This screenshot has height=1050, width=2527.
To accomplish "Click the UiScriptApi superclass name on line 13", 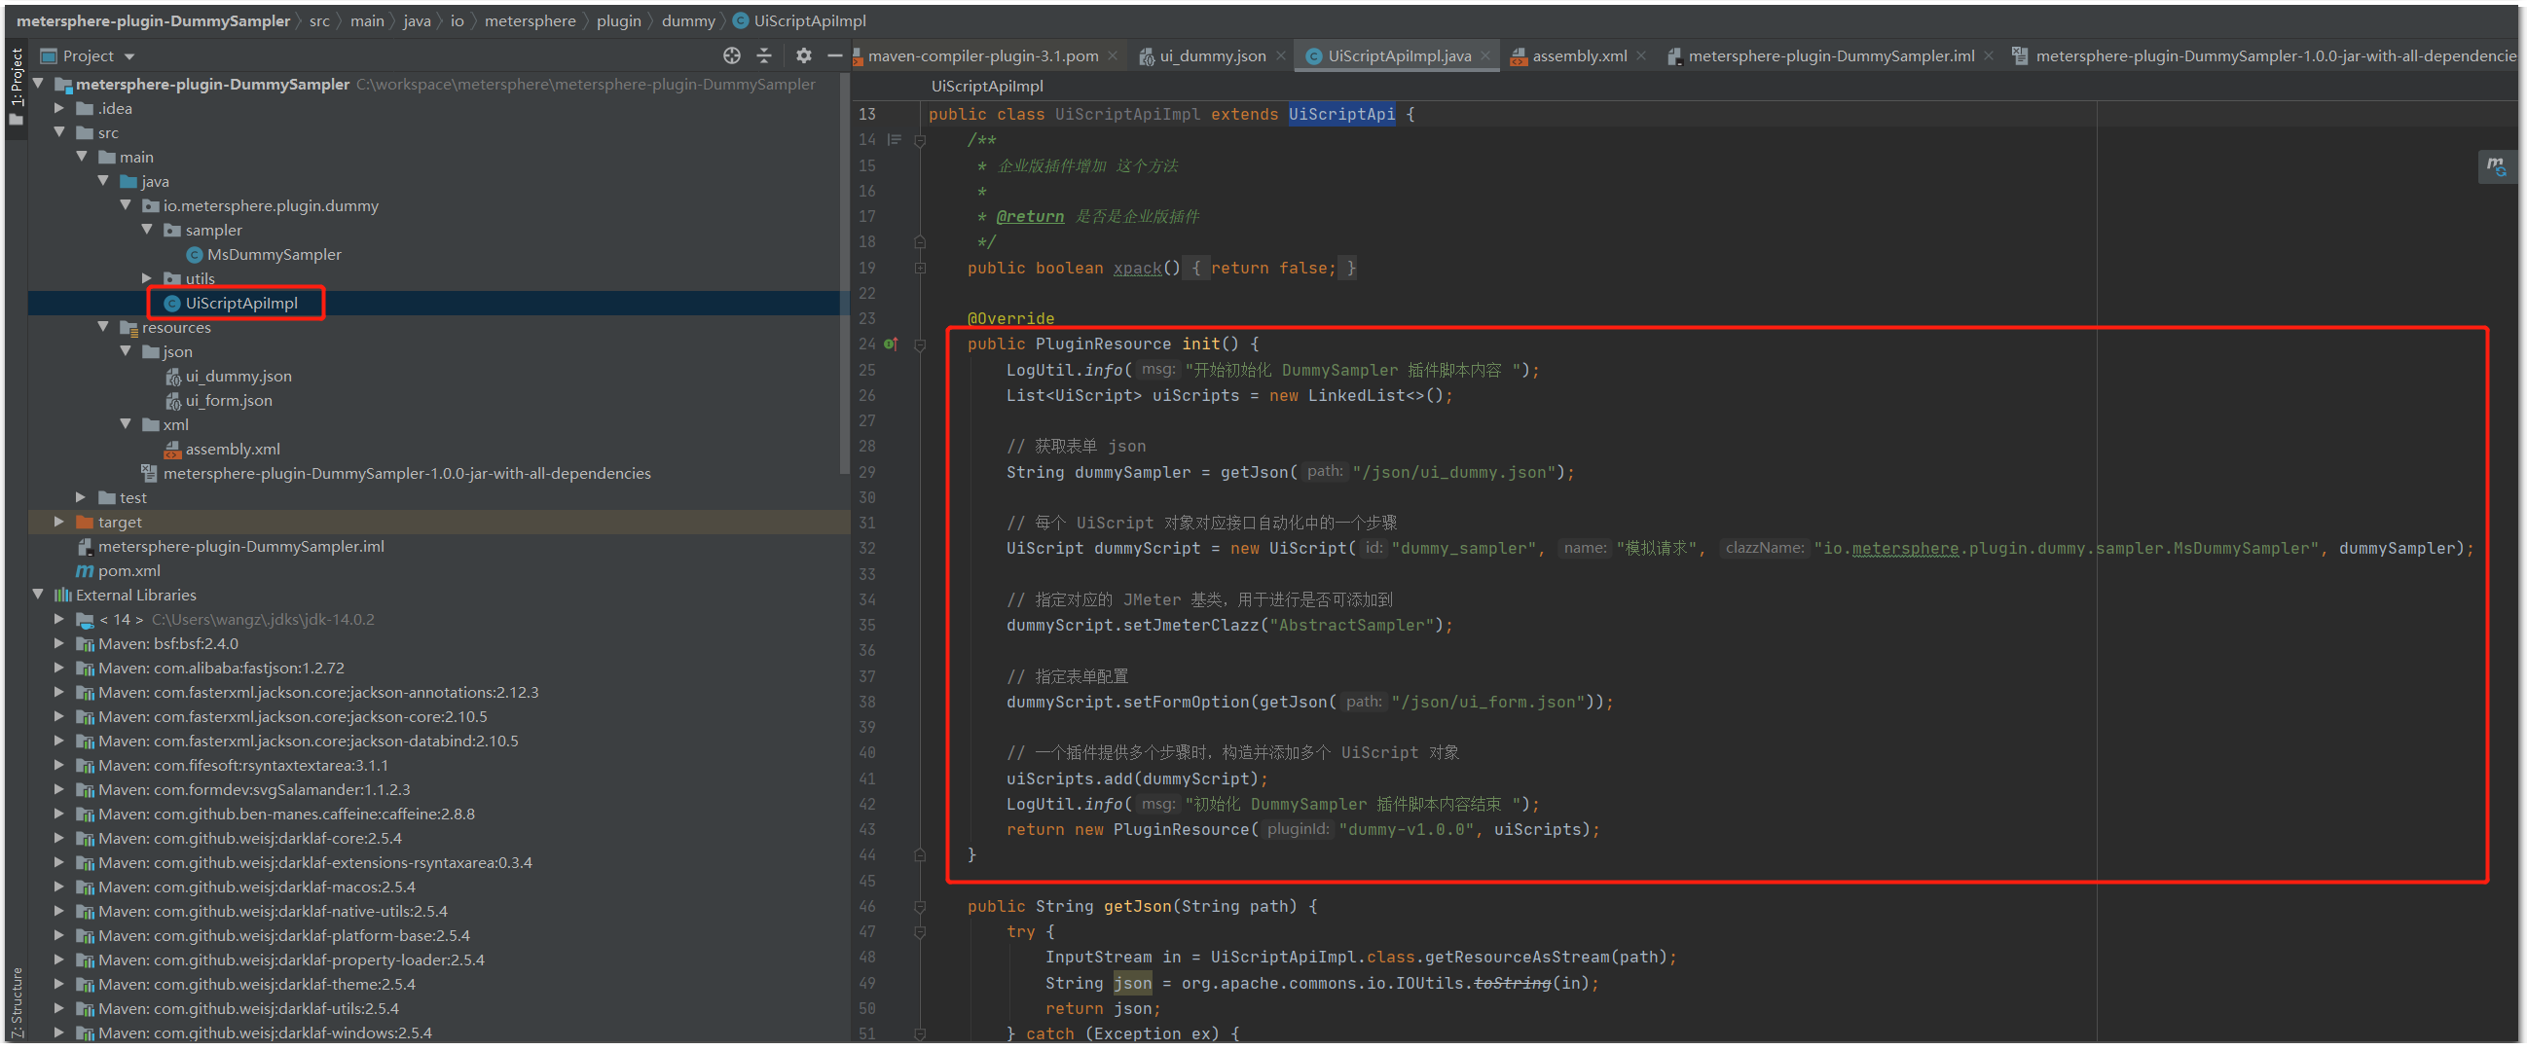I will pos(1341,115).
